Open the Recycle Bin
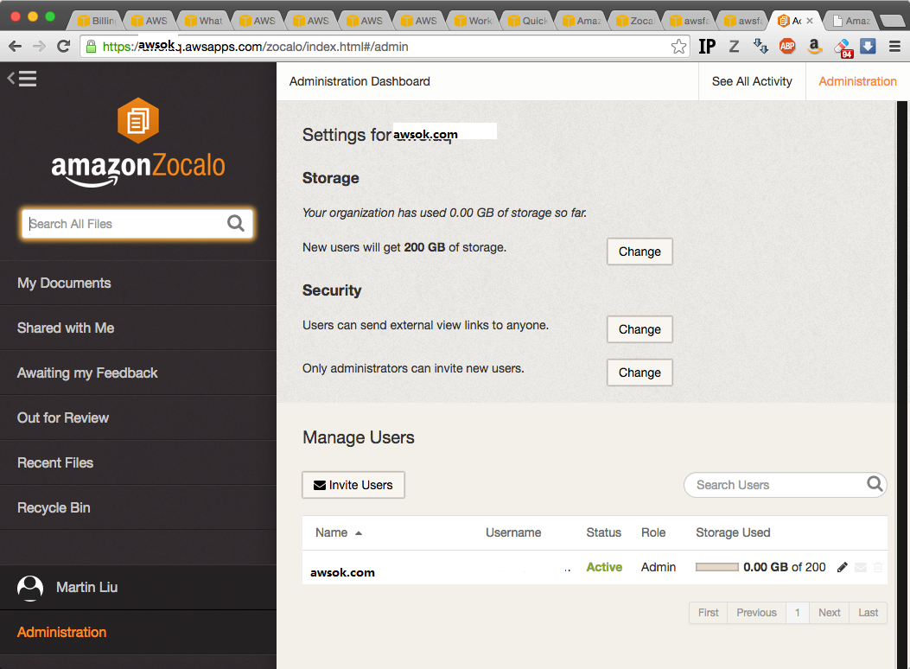Image resolution: width=910 pixels, height=669 pixels. click(138, 507)
